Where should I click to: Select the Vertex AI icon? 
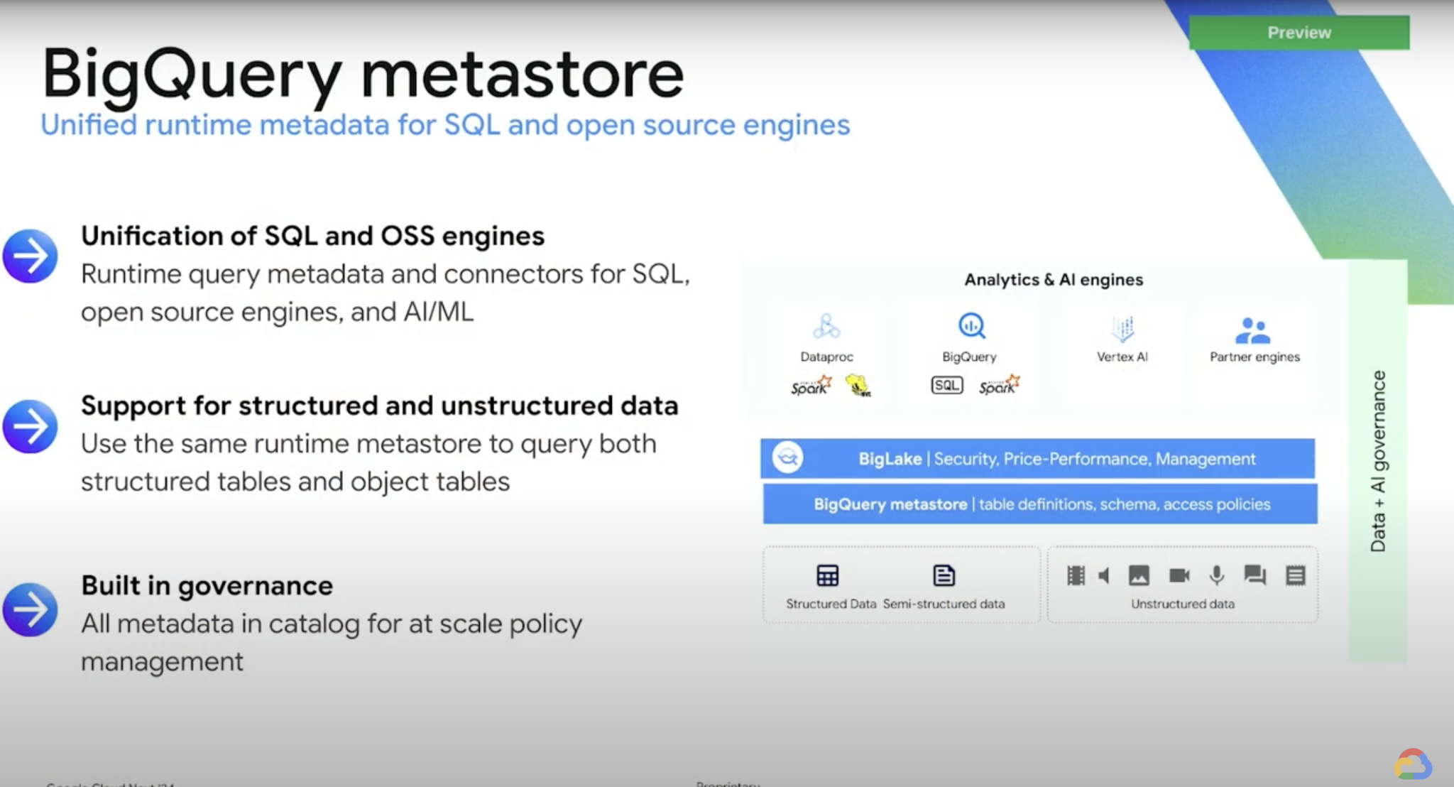[1122, 328]
